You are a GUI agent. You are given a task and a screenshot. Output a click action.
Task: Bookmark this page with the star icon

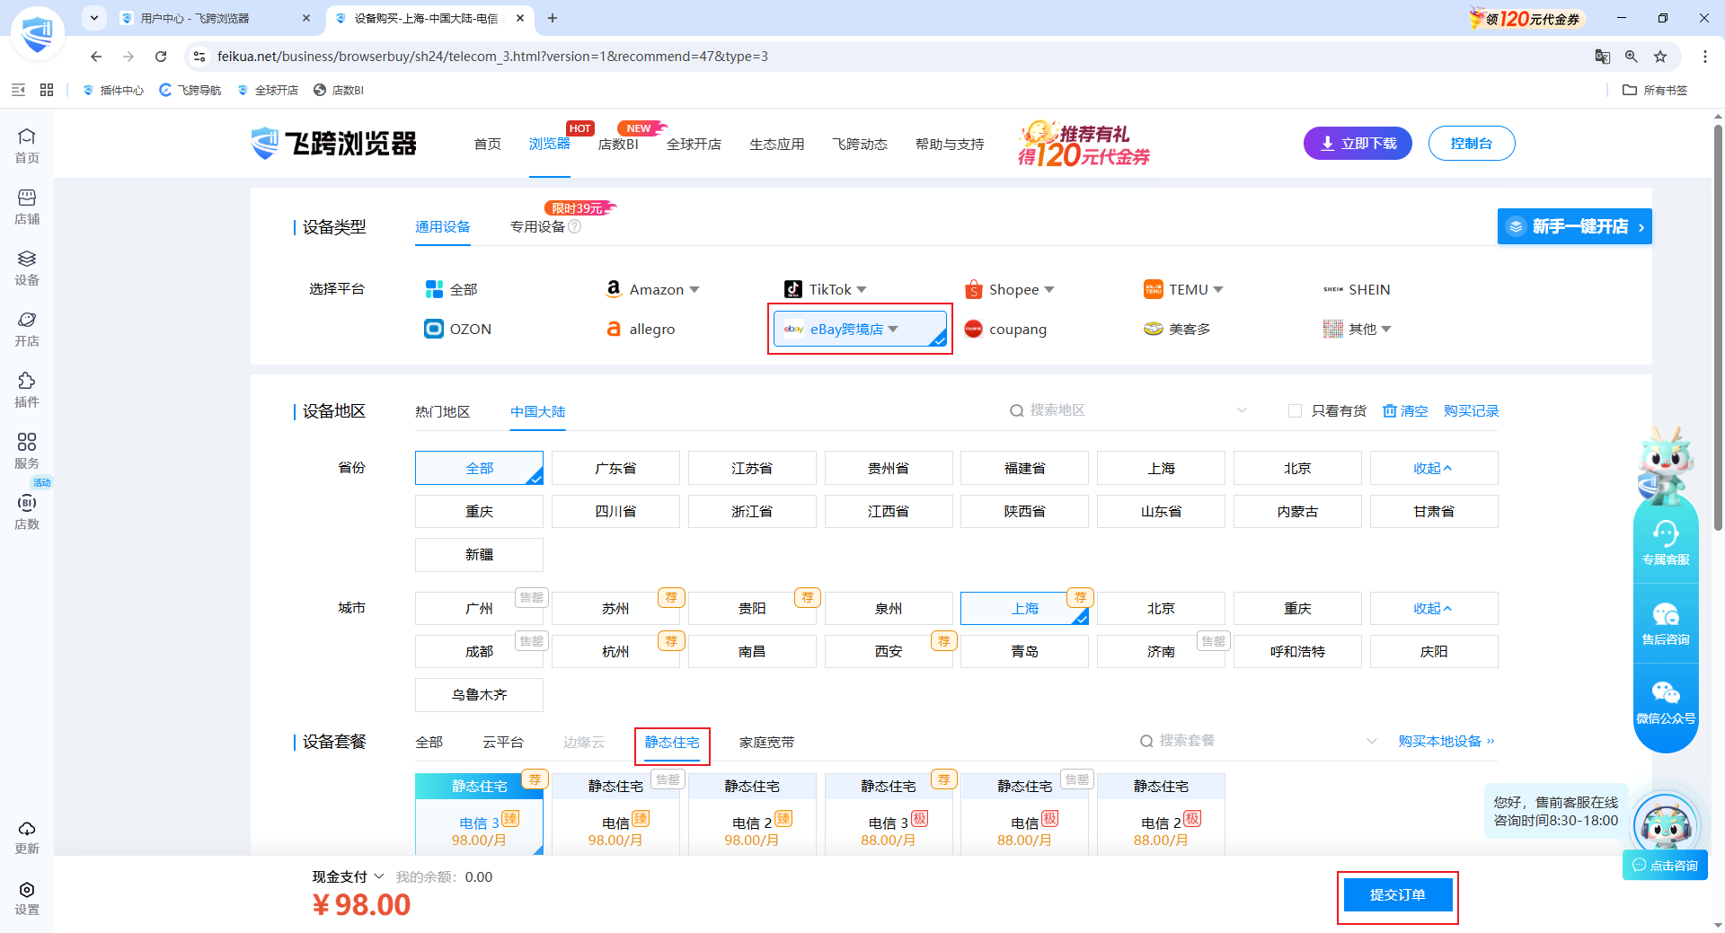coord(1660,57)
